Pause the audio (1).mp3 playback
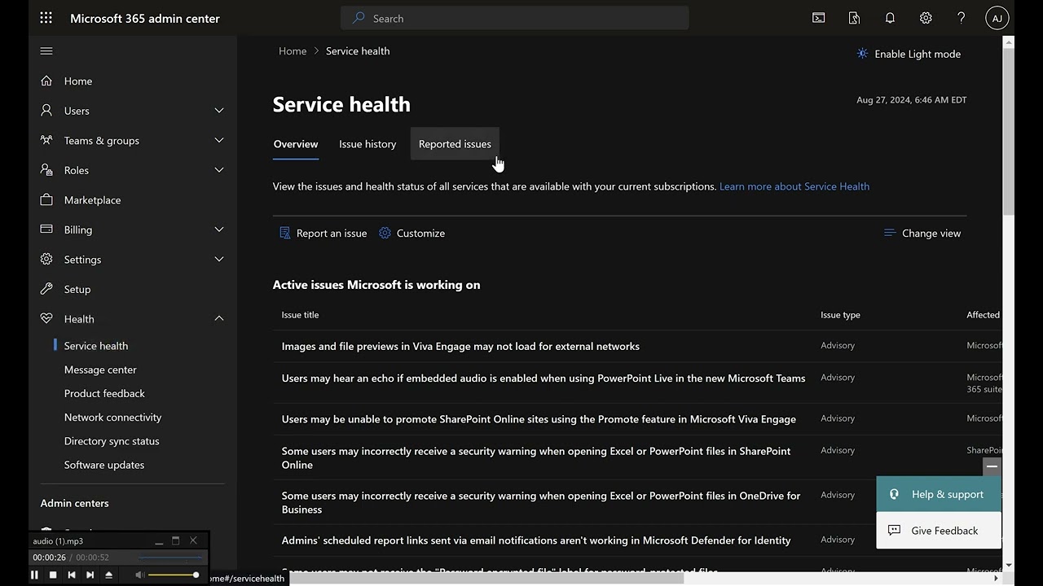 tap(34, 575)
